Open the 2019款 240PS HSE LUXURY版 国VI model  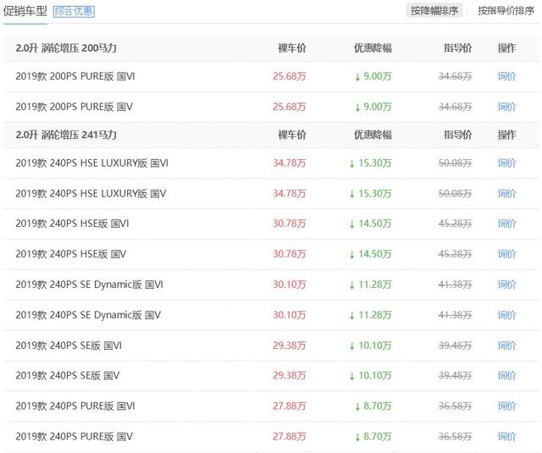pos(92,163)
